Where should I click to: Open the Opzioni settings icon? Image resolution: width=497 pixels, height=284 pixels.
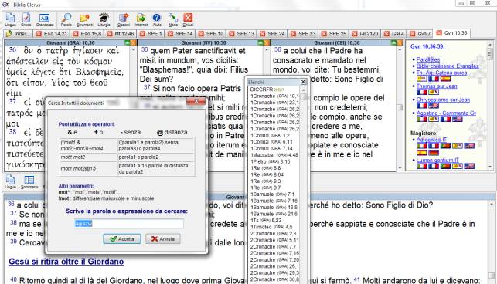click(124, 19)
